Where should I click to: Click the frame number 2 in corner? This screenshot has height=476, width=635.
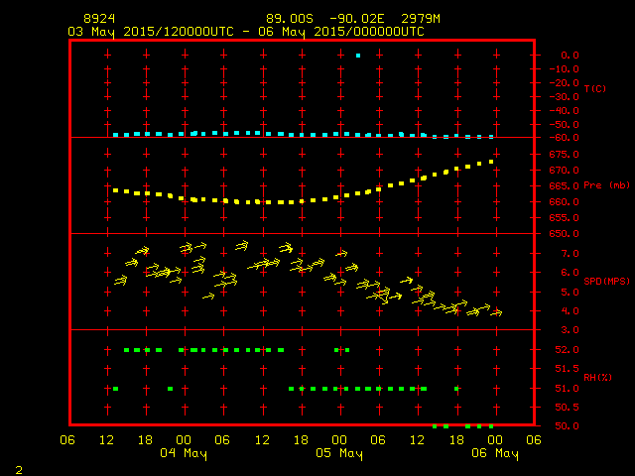pos(18,468)
